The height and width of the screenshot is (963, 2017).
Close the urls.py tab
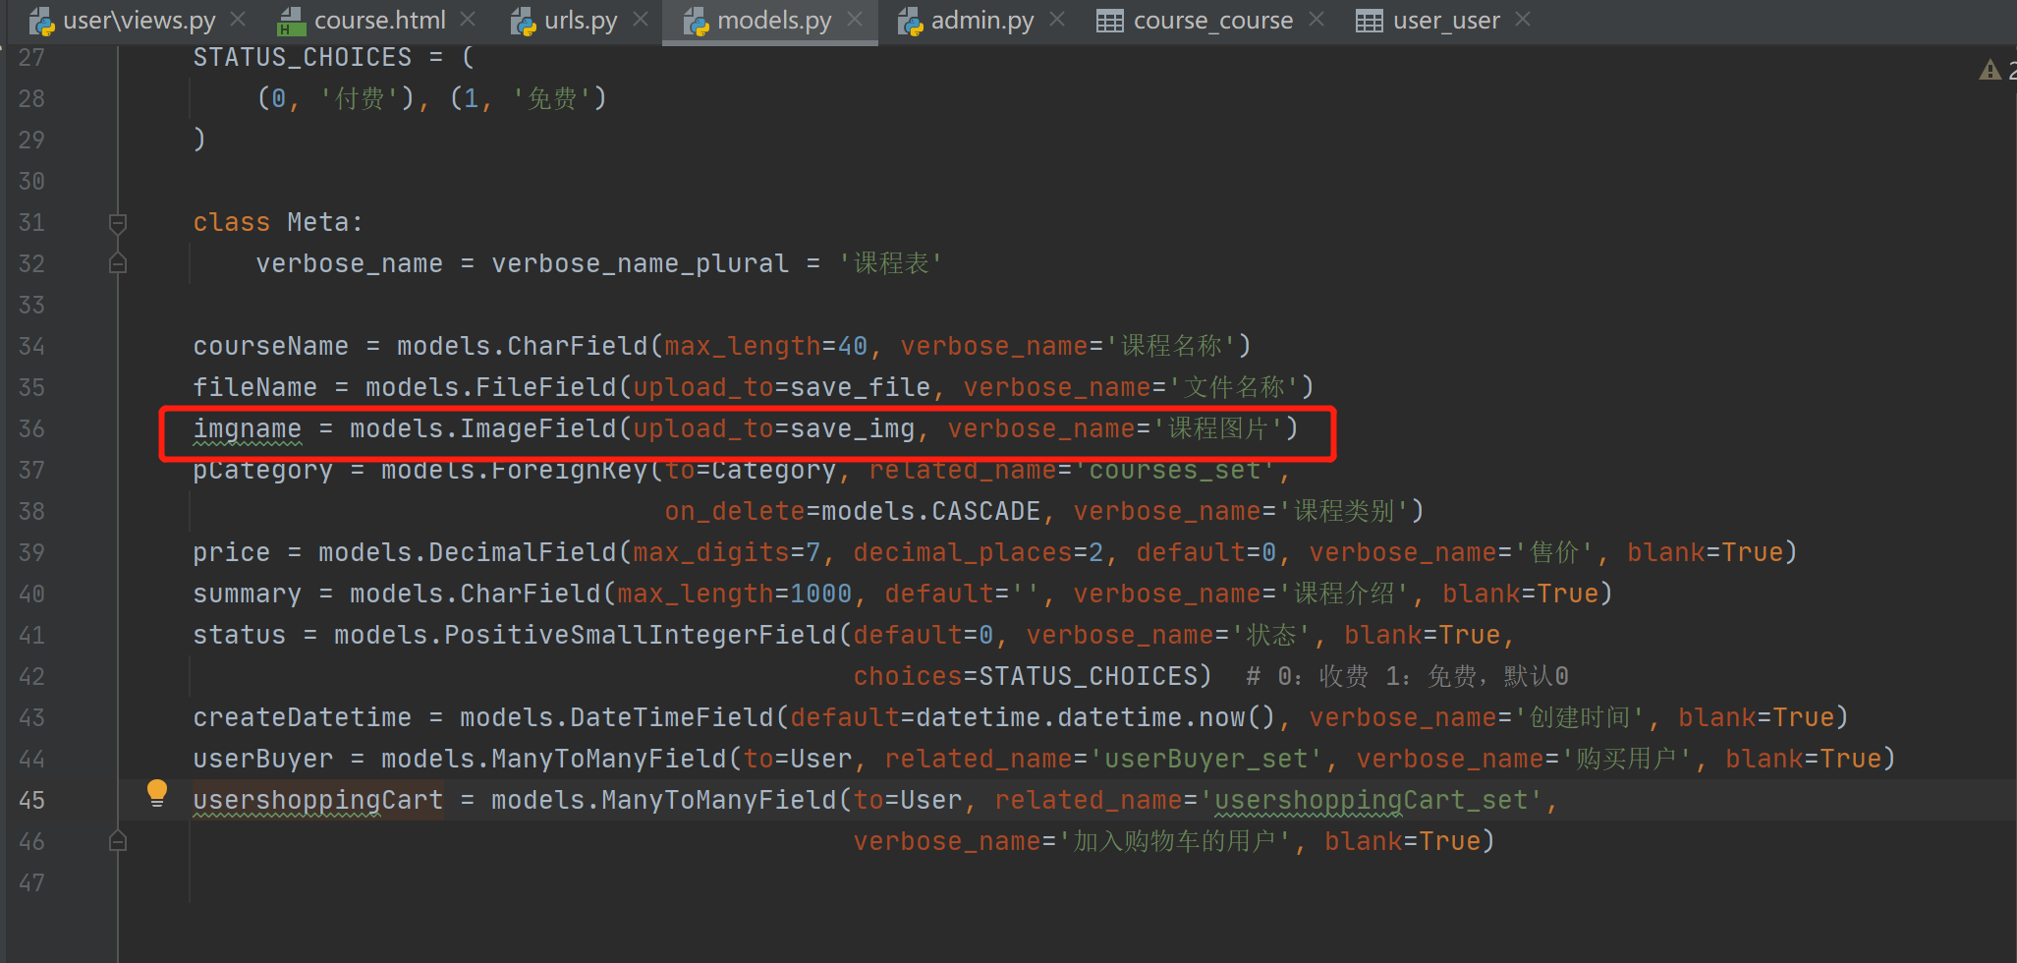[x=640, y=19]
